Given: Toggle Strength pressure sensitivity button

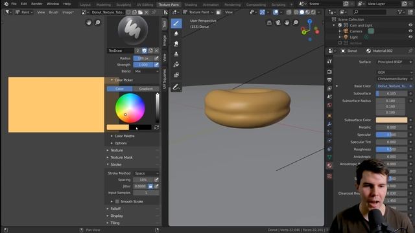Looking at the screenshot, I should coord(156,65).
